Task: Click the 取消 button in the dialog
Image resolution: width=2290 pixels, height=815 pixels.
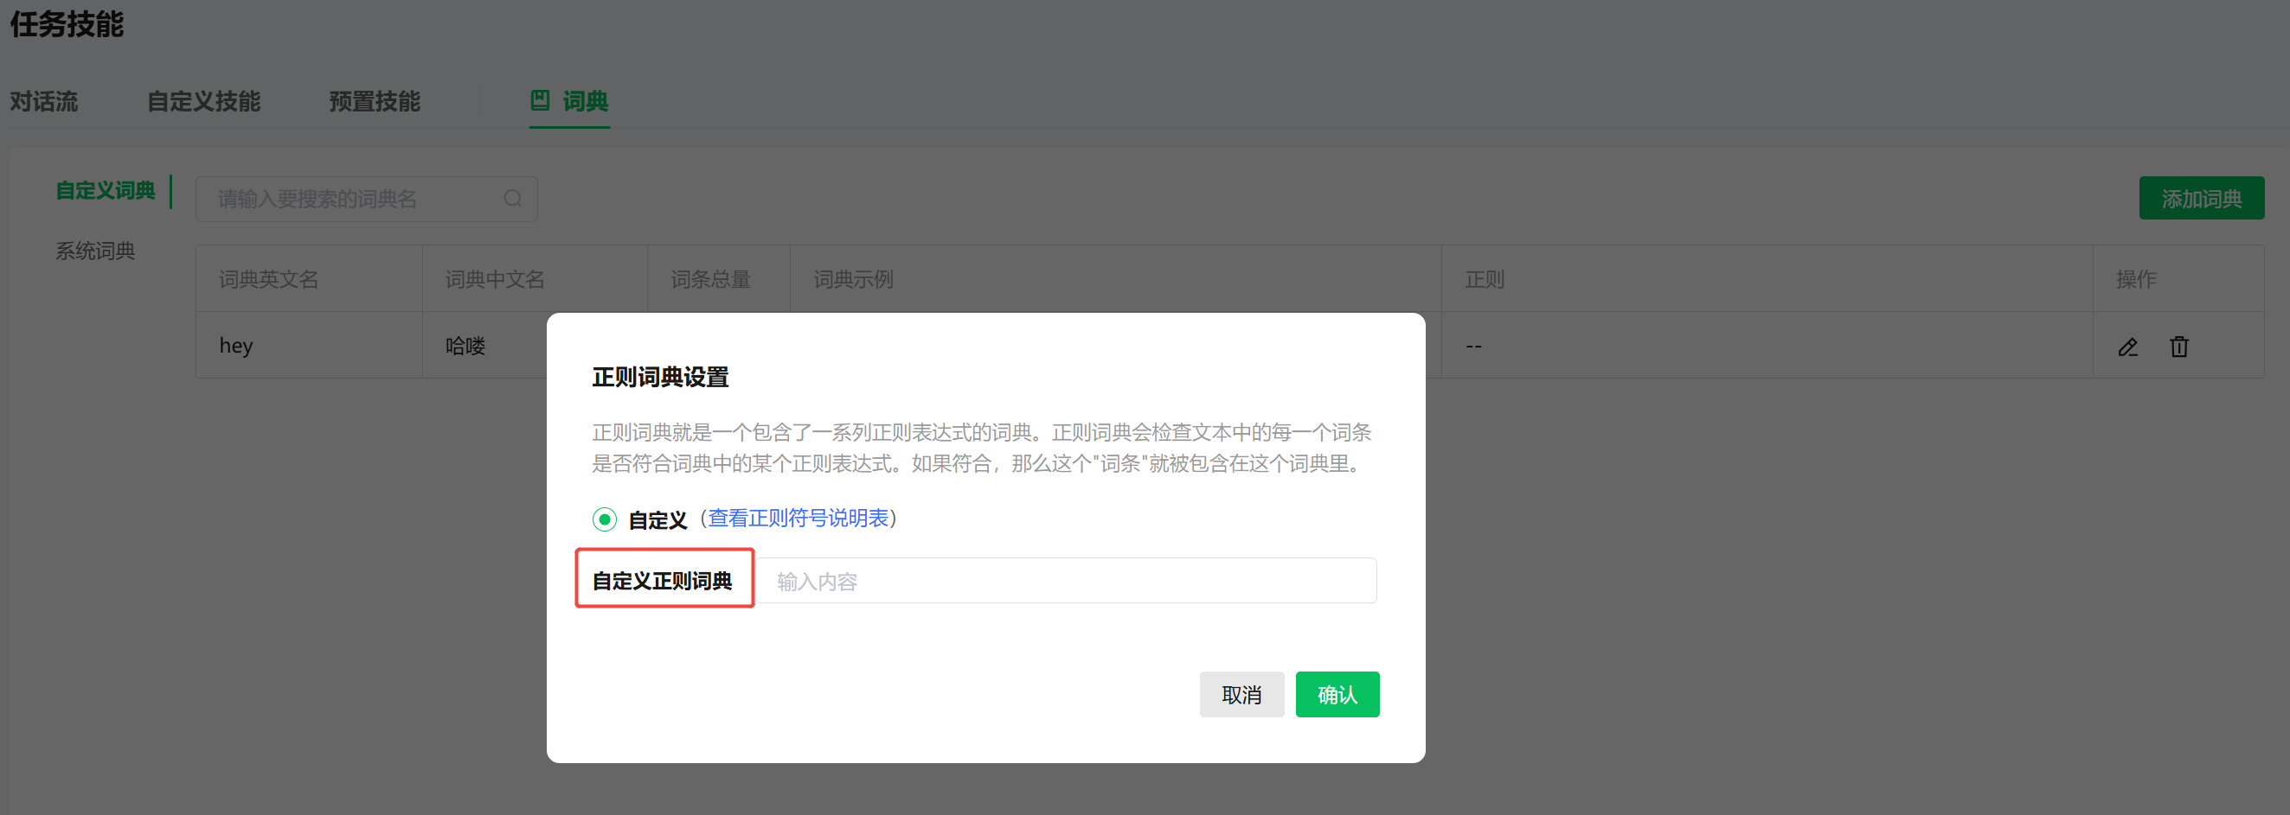Action: pyautogui.click(x=1241, y=694)
